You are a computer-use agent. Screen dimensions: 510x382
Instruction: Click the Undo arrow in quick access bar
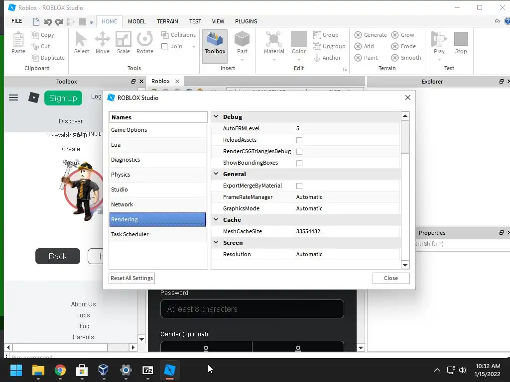coord(47,22)
